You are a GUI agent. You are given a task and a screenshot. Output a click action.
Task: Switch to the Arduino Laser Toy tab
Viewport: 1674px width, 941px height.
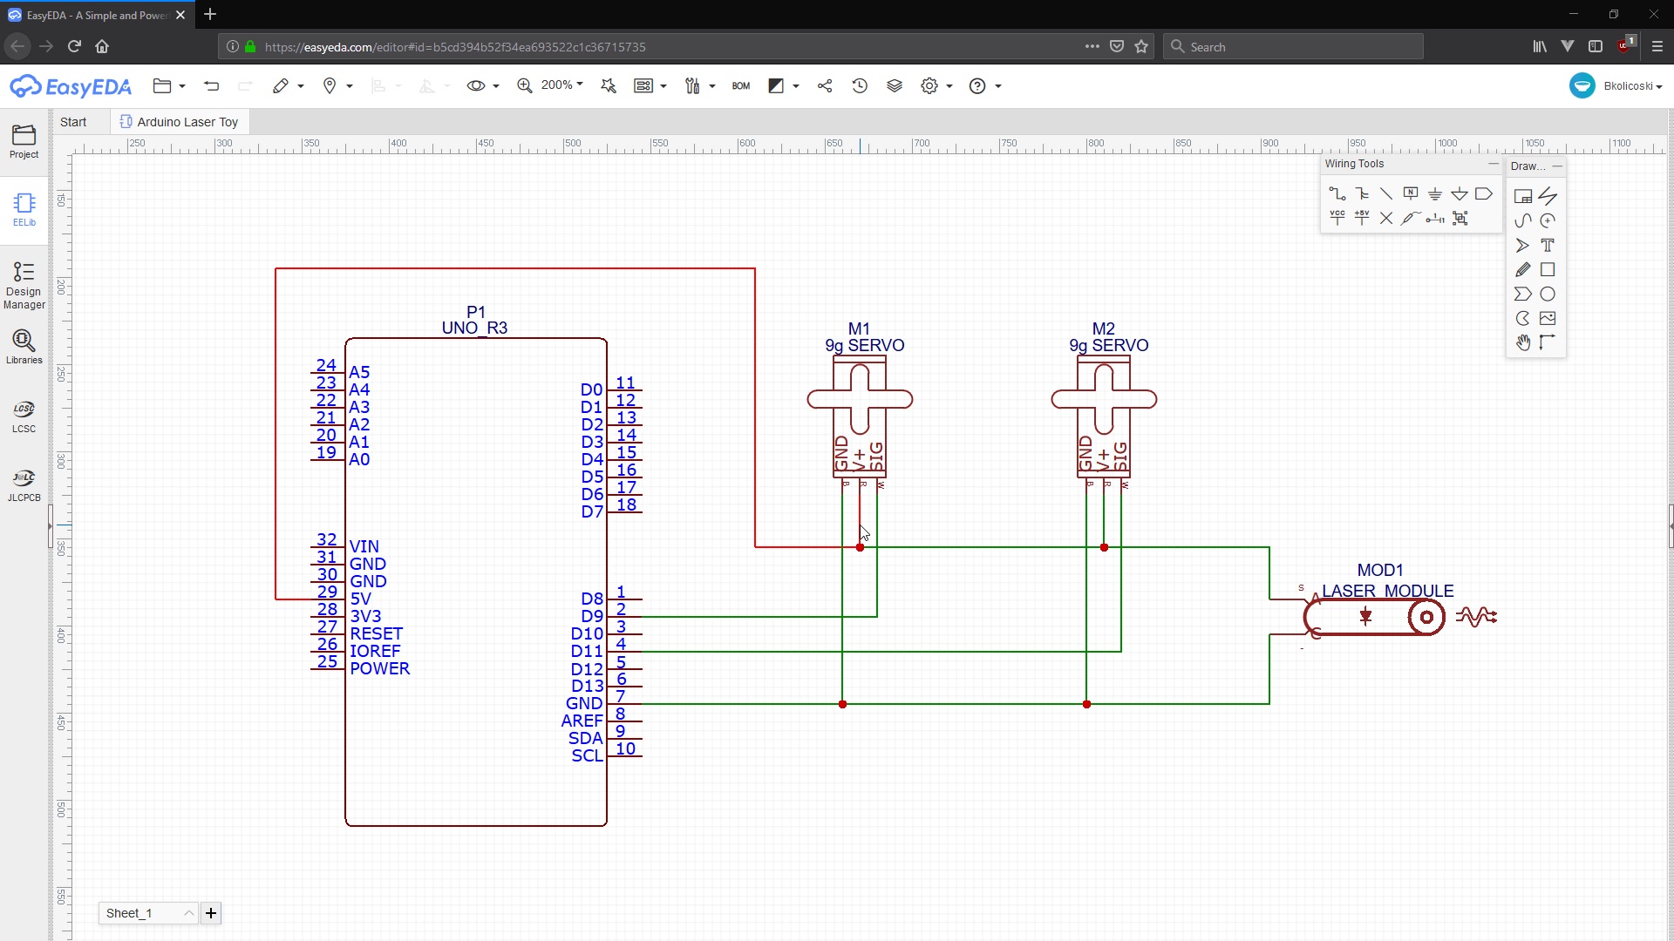[180, 122]
